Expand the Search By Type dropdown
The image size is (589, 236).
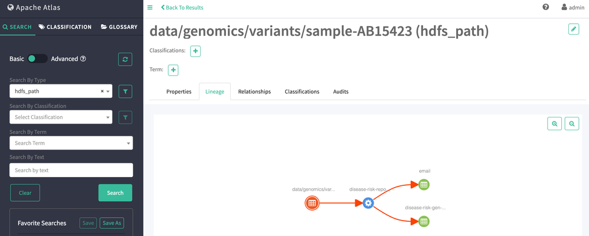[61, 91]
